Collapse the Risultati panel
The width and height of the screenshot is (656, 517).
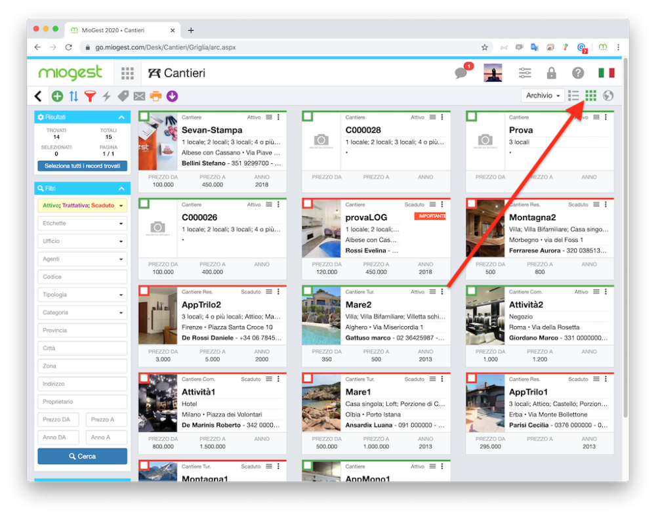pos(121,117)
